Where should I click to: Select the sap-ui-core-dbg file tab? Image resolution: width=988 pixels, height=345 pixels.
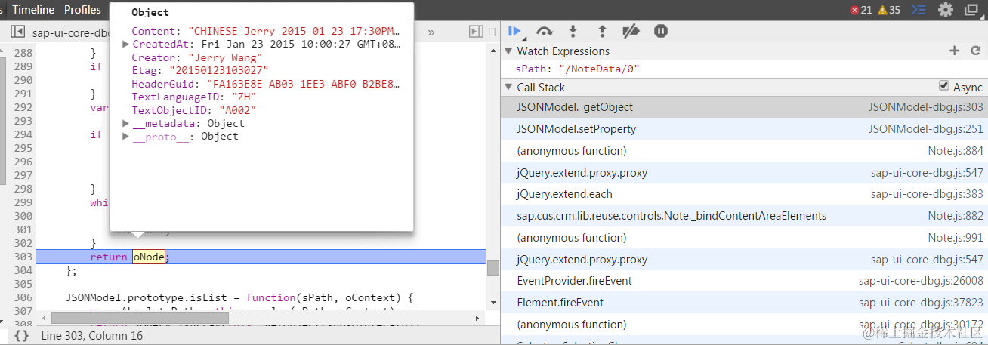71,33
